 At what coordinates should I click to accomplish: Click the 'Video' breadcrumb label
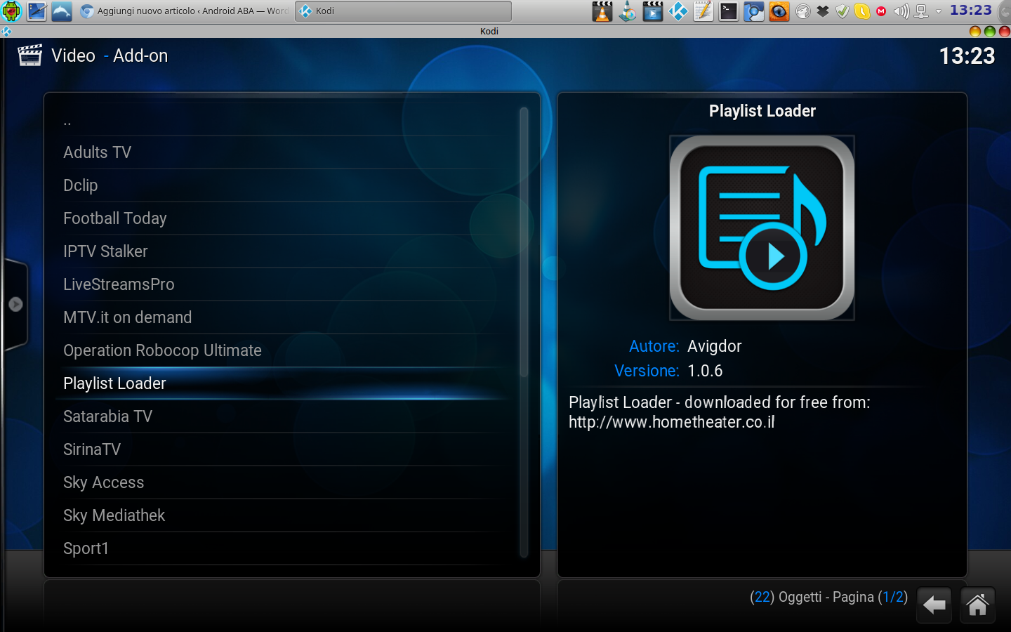(73, 56)
